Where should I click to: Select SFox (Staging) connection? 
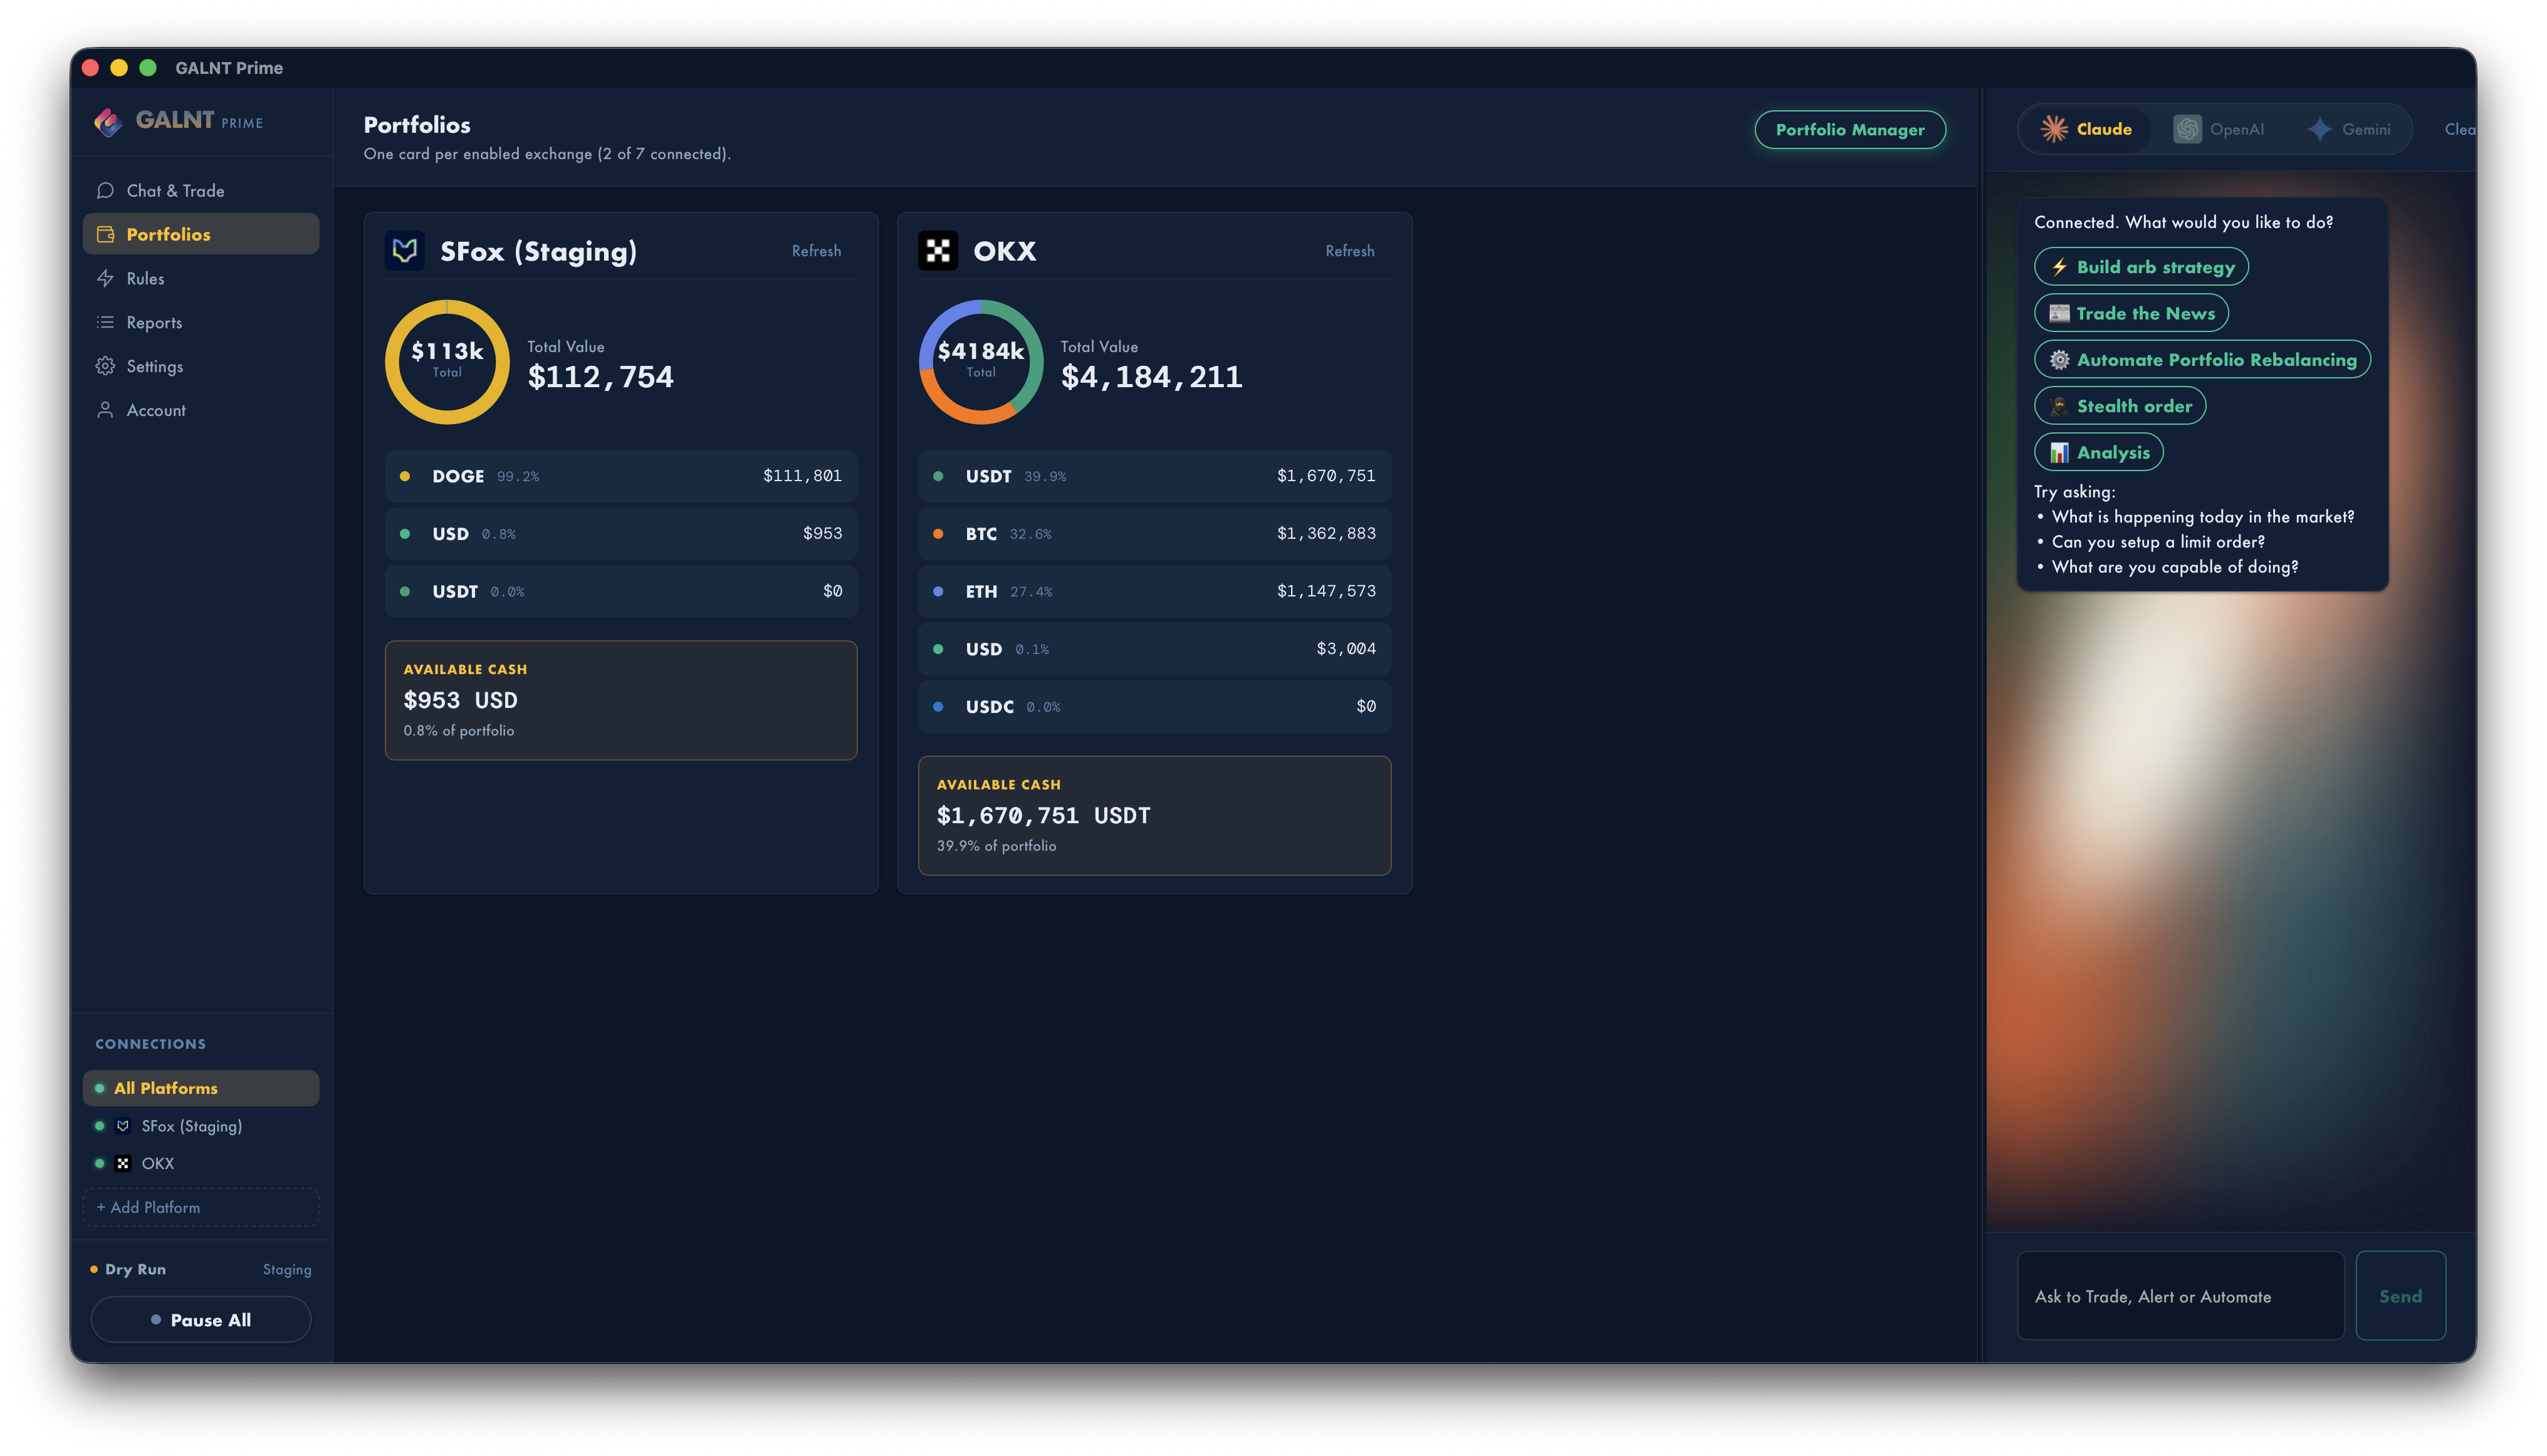point(201,1126)
